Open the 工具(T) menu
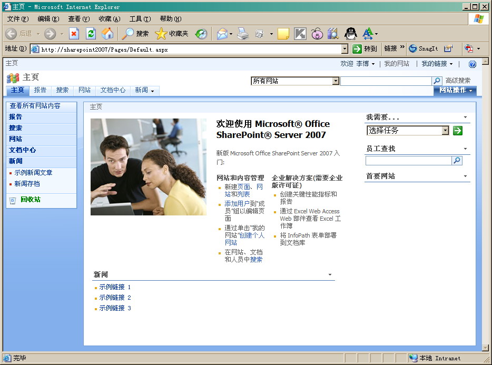 140,19
